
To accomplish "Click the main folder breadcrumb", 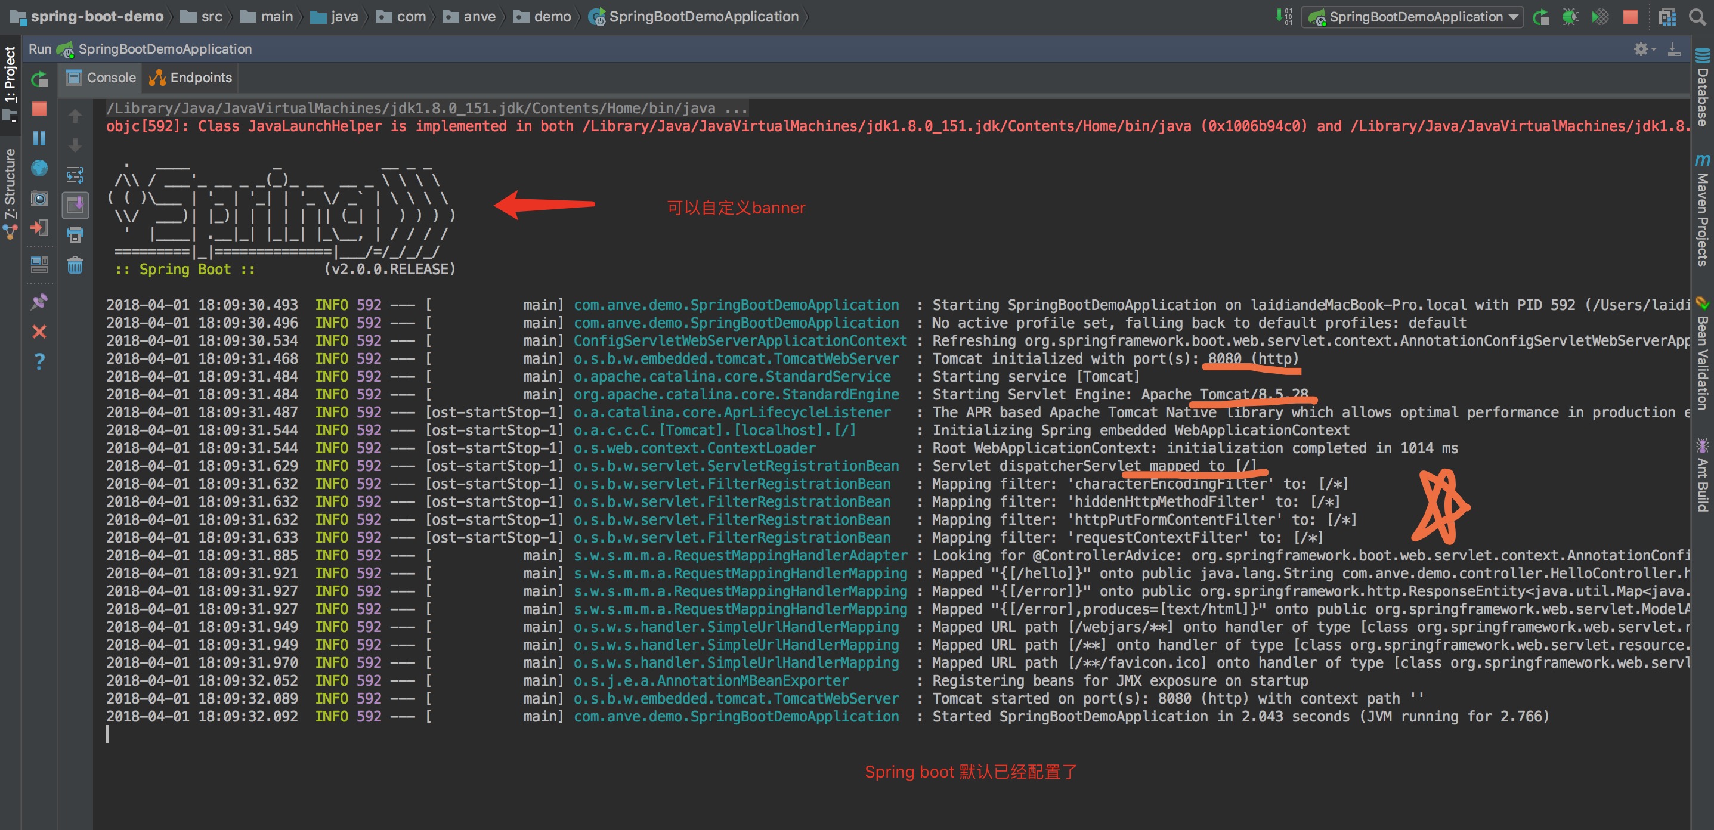I will 267,17.
